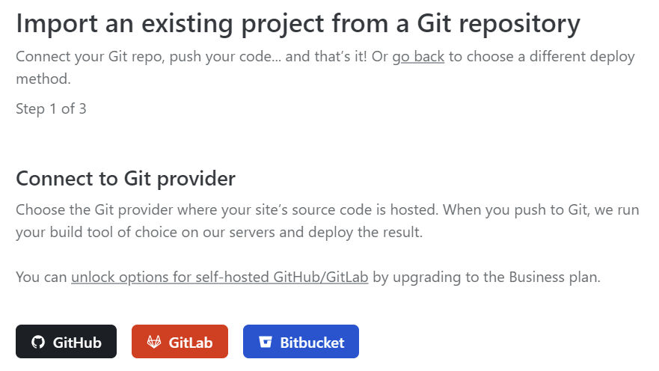This screenshot has height=371, width=659.
Task: Click the "GitHub" label inside the black button
Action: 77,343
